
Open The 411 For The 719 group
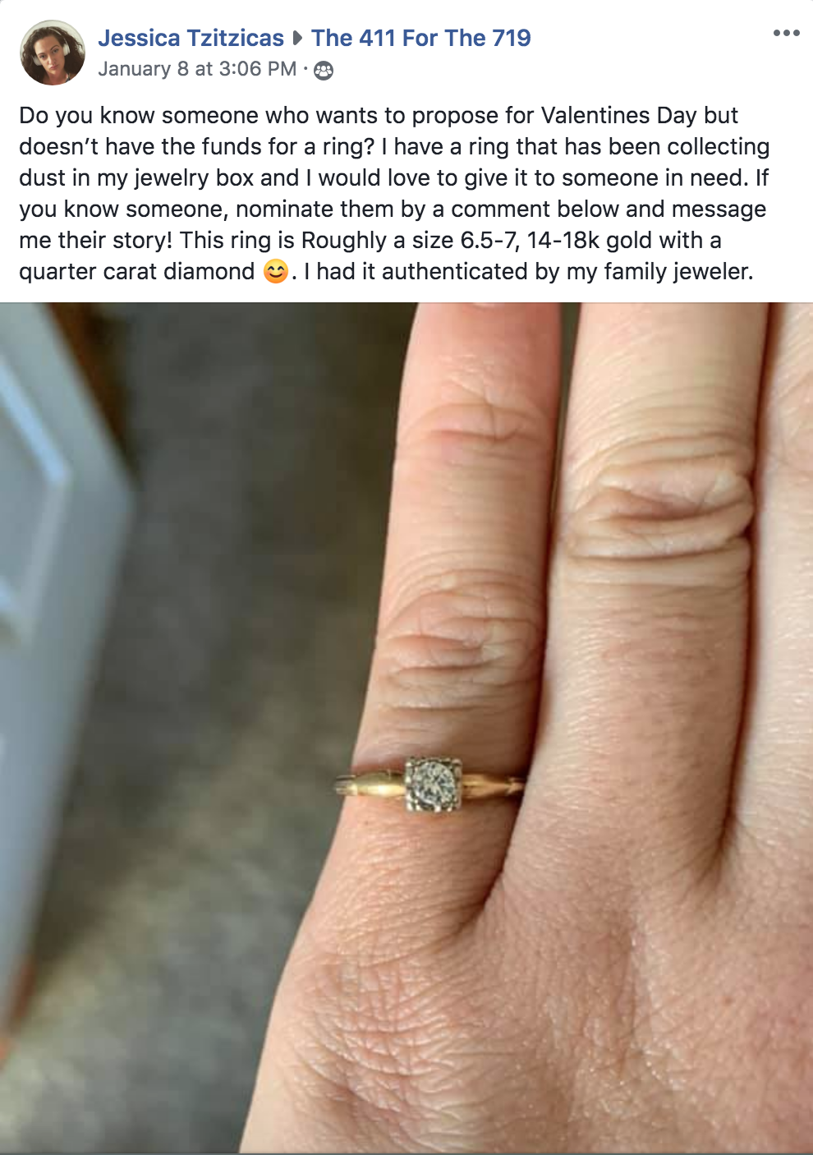click(420, 38)
